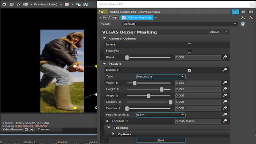The width and height of the screenshot is (256, 144).
Task: Remove Location 1 animation icon
Action: (x=225, y=121)
